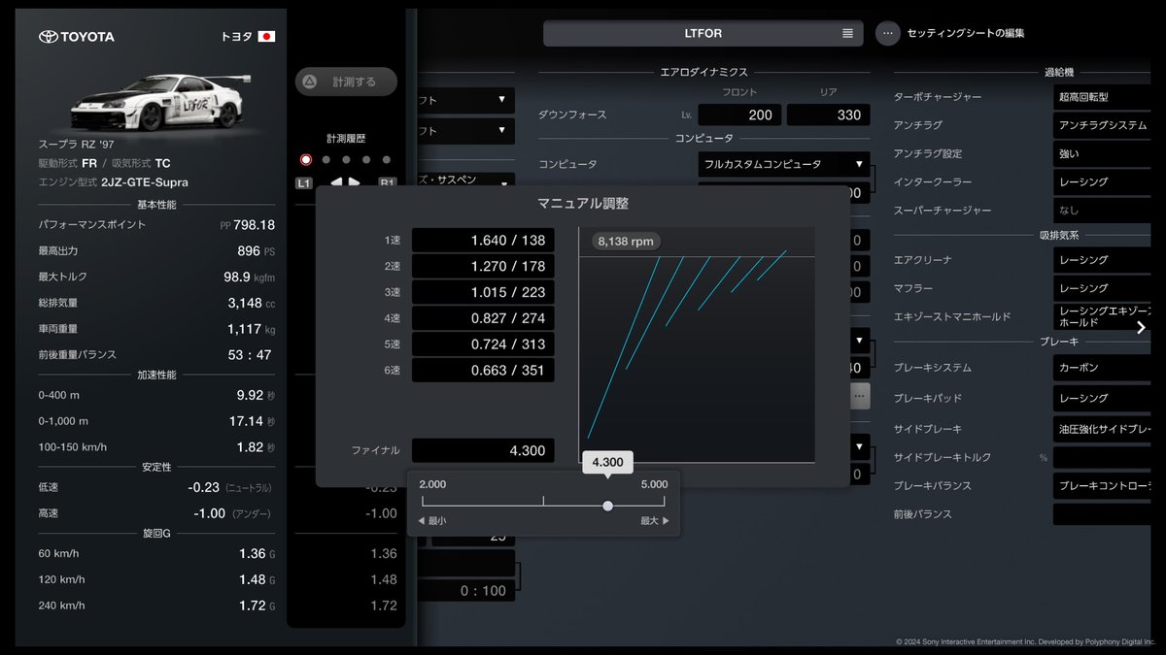
Task: Click the マニュアル調整 dialog title
Action: point(583,204)
